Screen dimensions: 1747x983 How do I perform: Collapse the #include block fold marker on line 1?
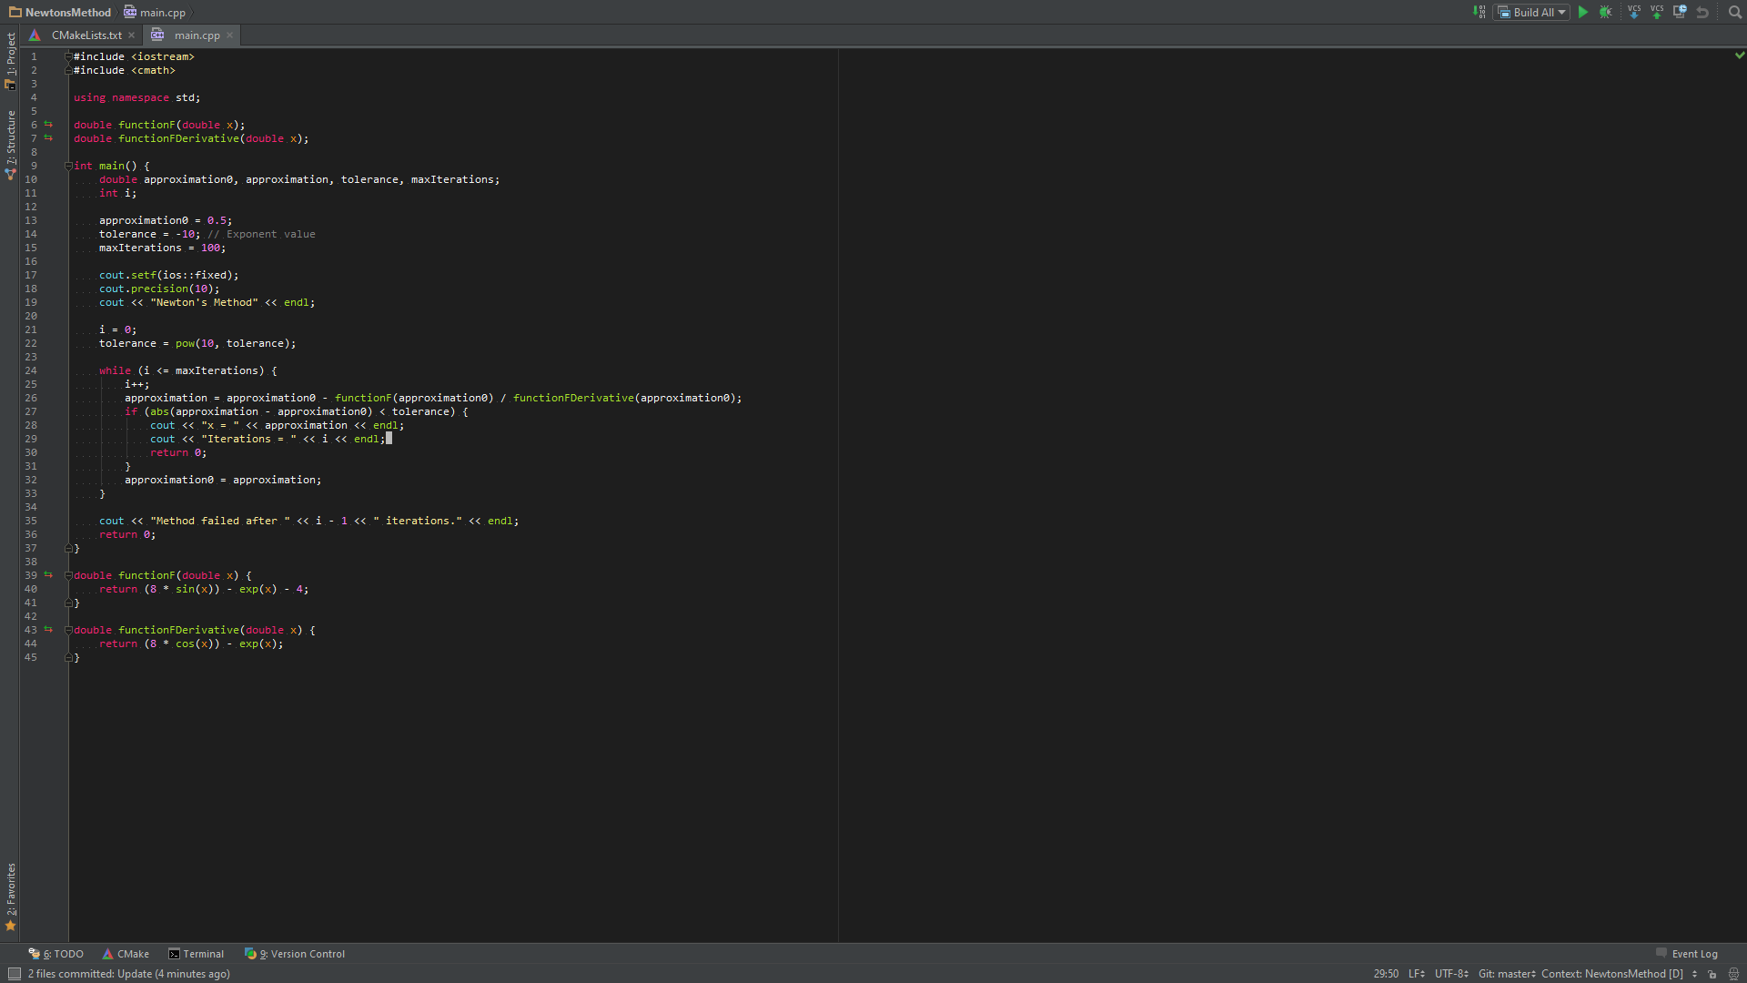tap(68, 56)
